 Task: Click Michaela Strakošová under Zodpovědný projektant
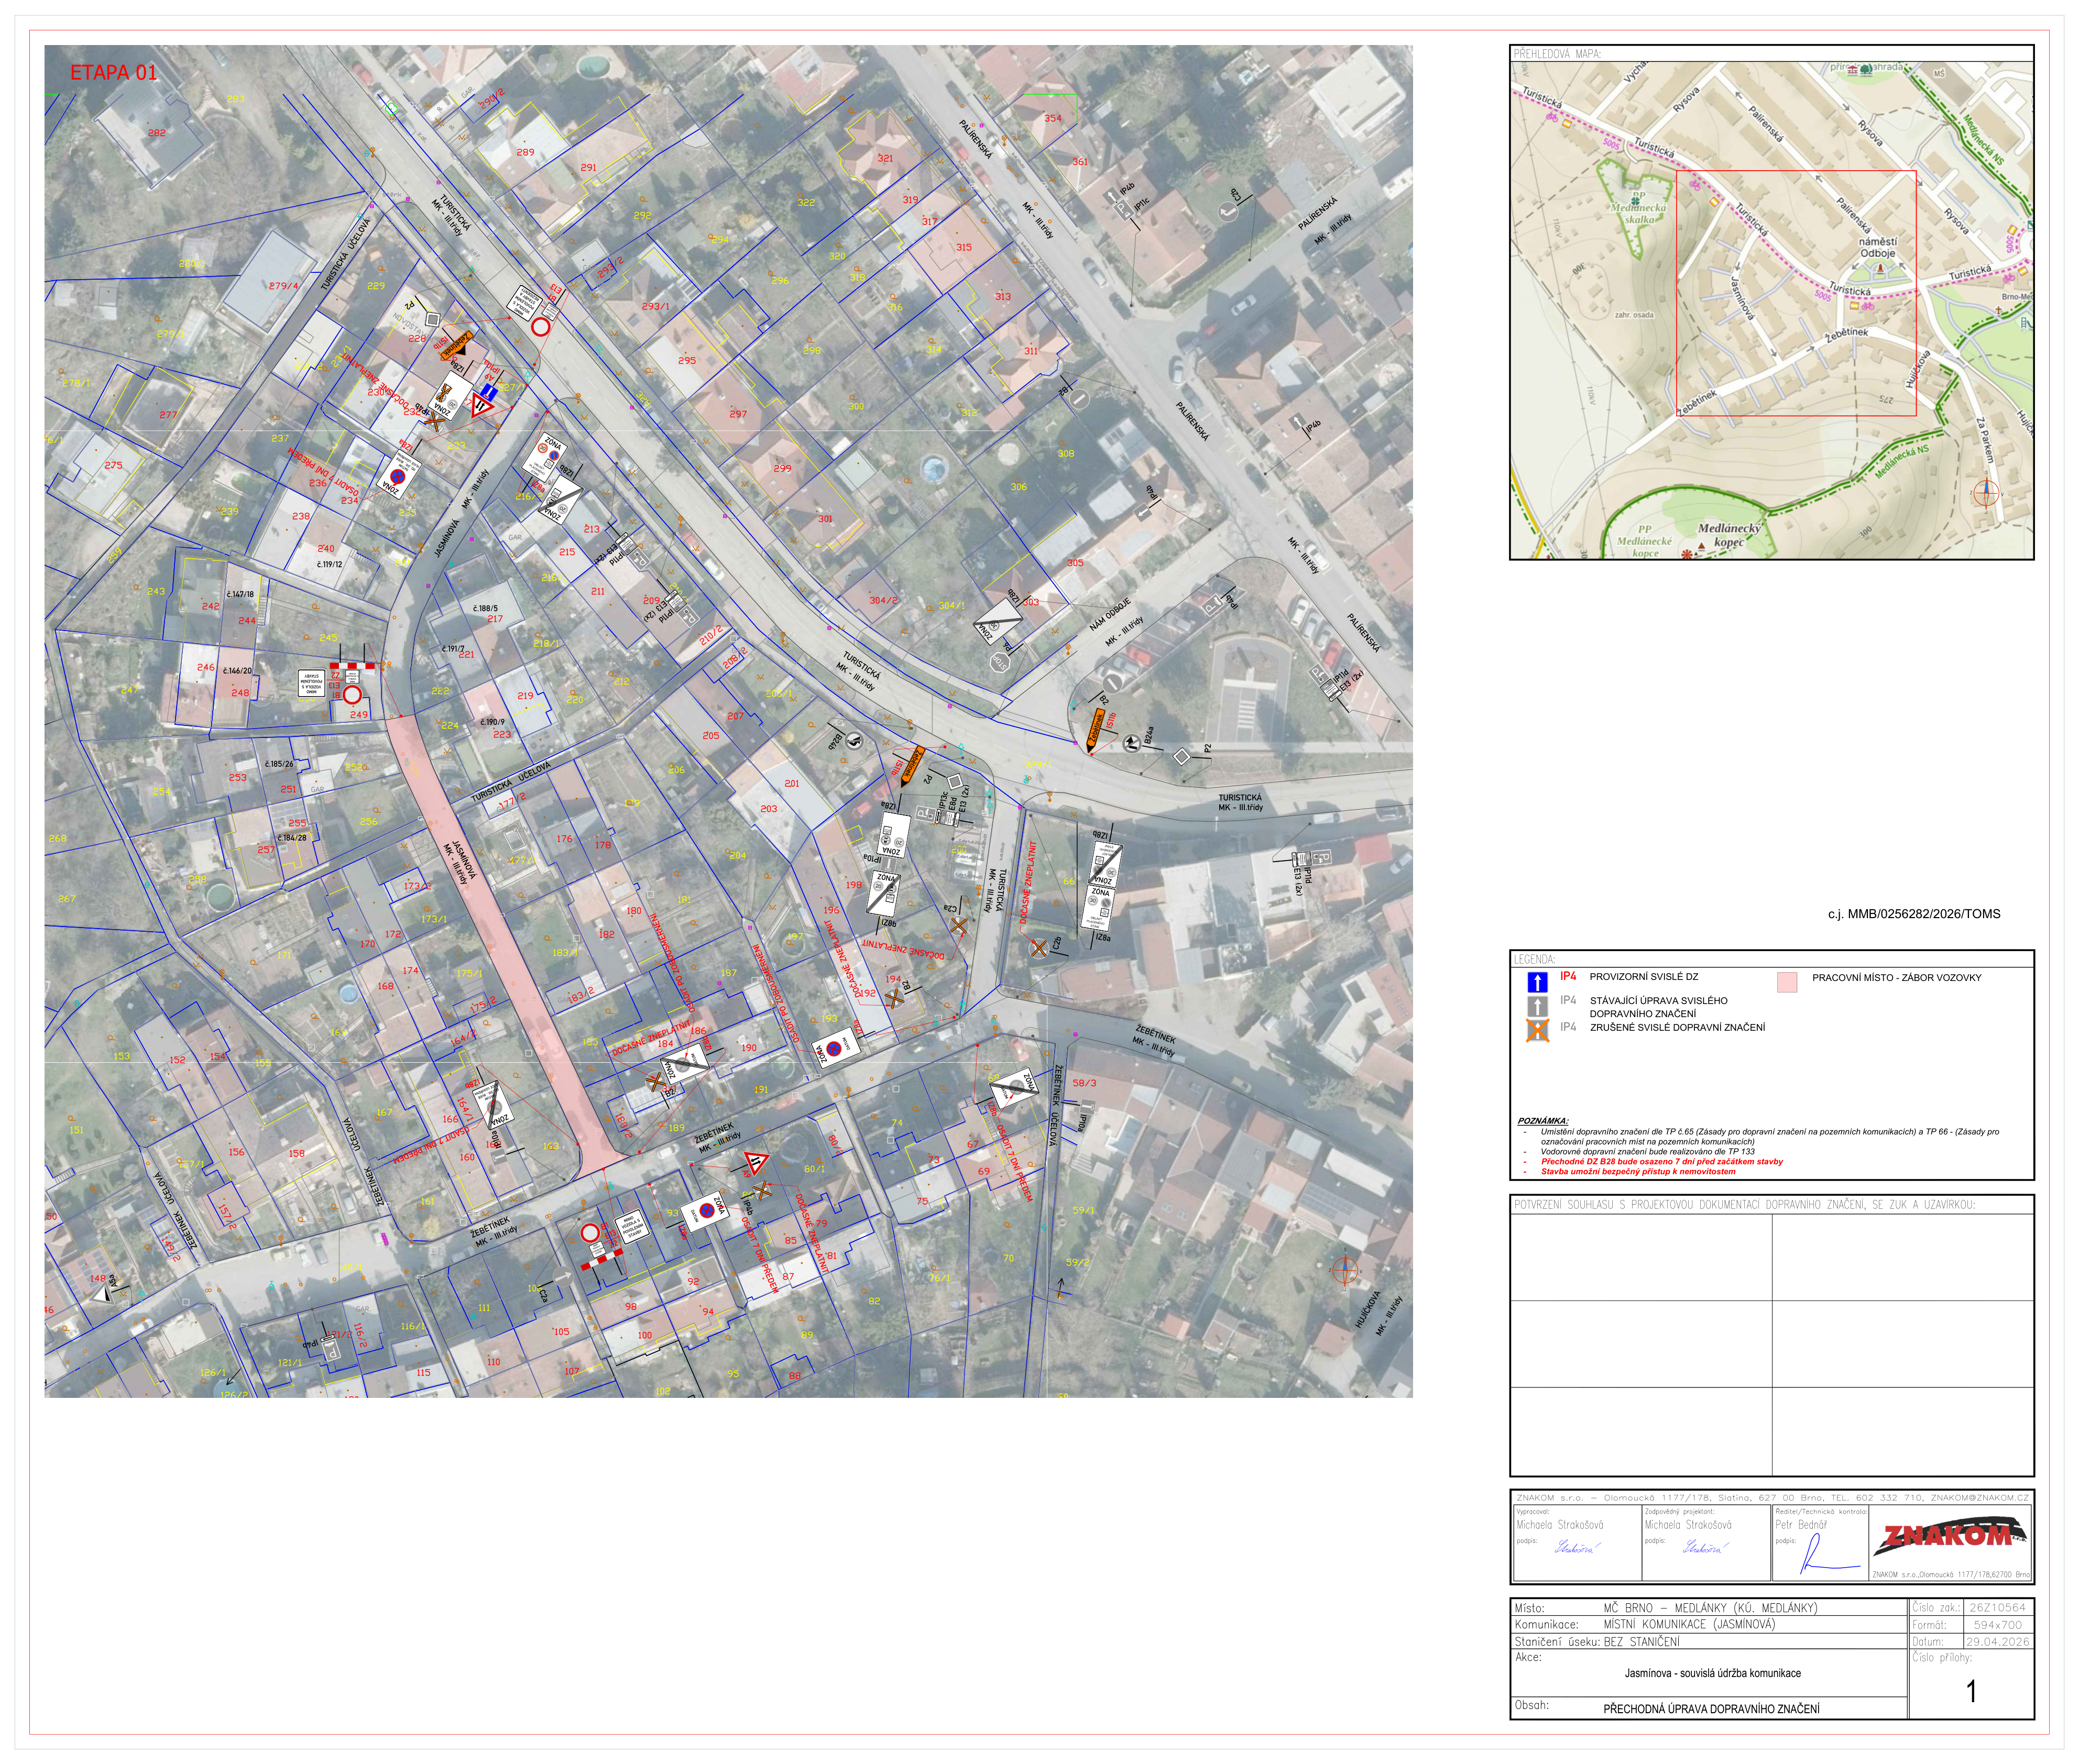pyautogui.click(x=1688, y=1525)
